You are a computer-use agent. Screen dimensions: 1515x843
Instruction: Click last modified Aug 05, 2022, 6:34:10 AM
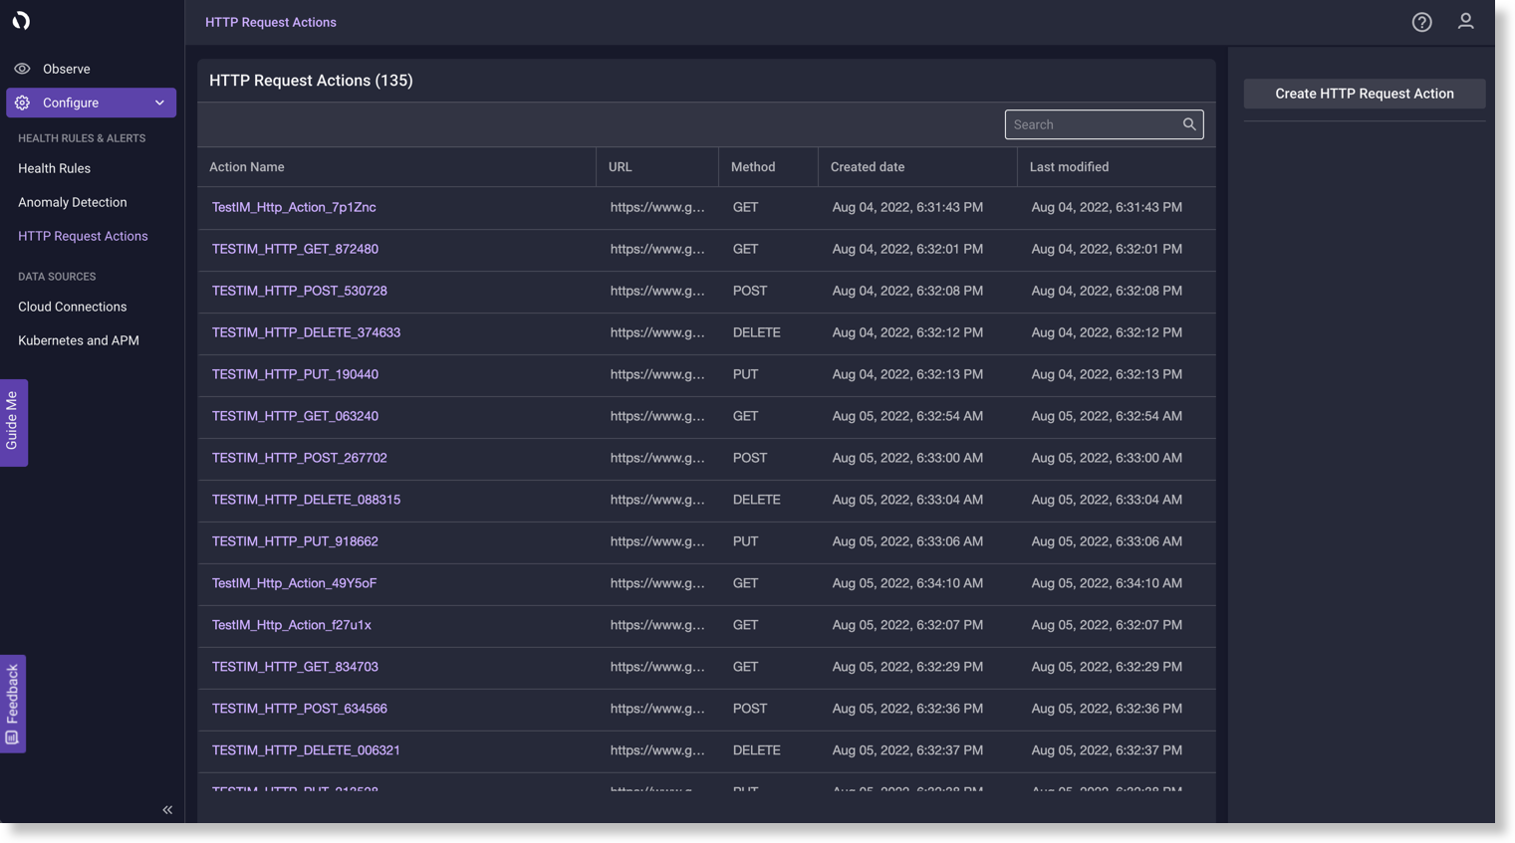pos(1107,583)
